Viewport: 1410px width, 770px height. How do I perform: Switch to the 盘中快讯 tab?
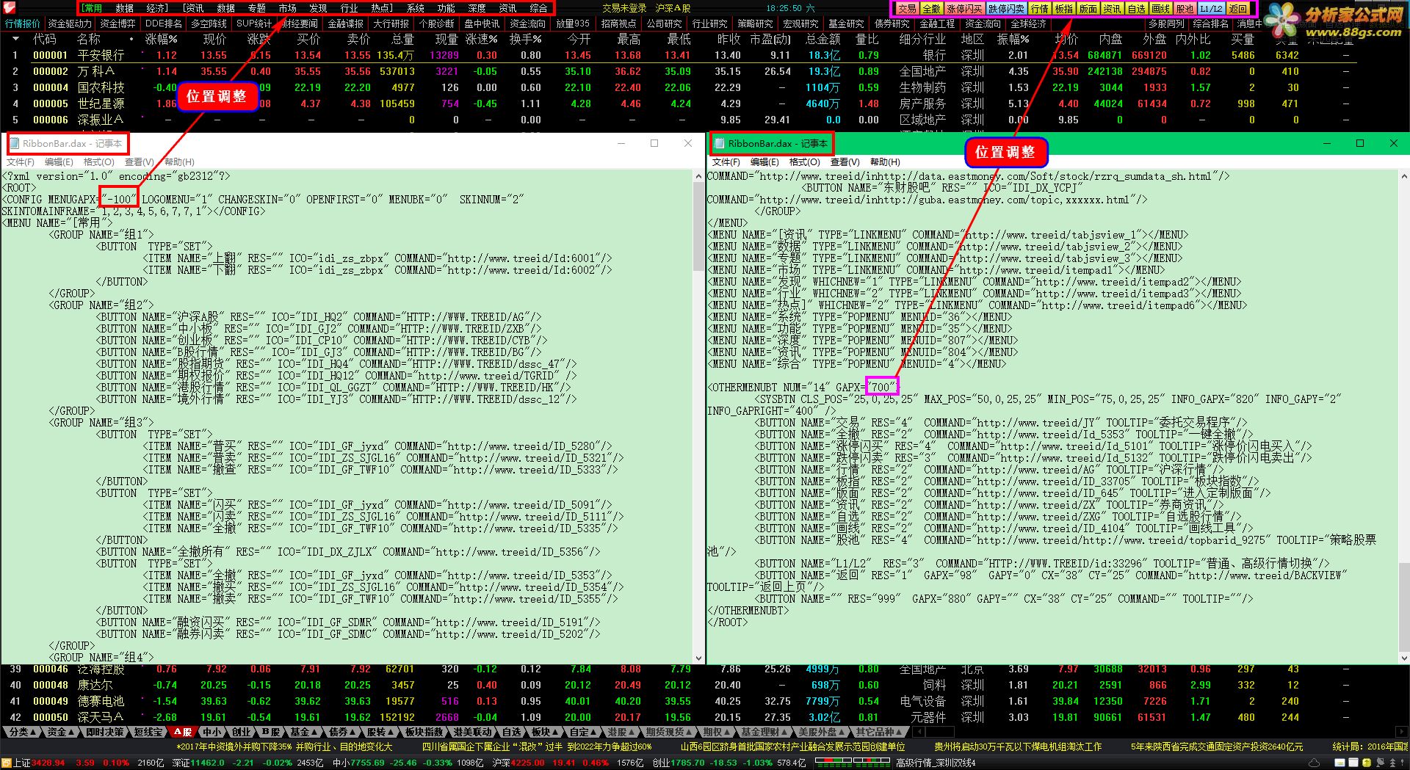coord(482,23)
